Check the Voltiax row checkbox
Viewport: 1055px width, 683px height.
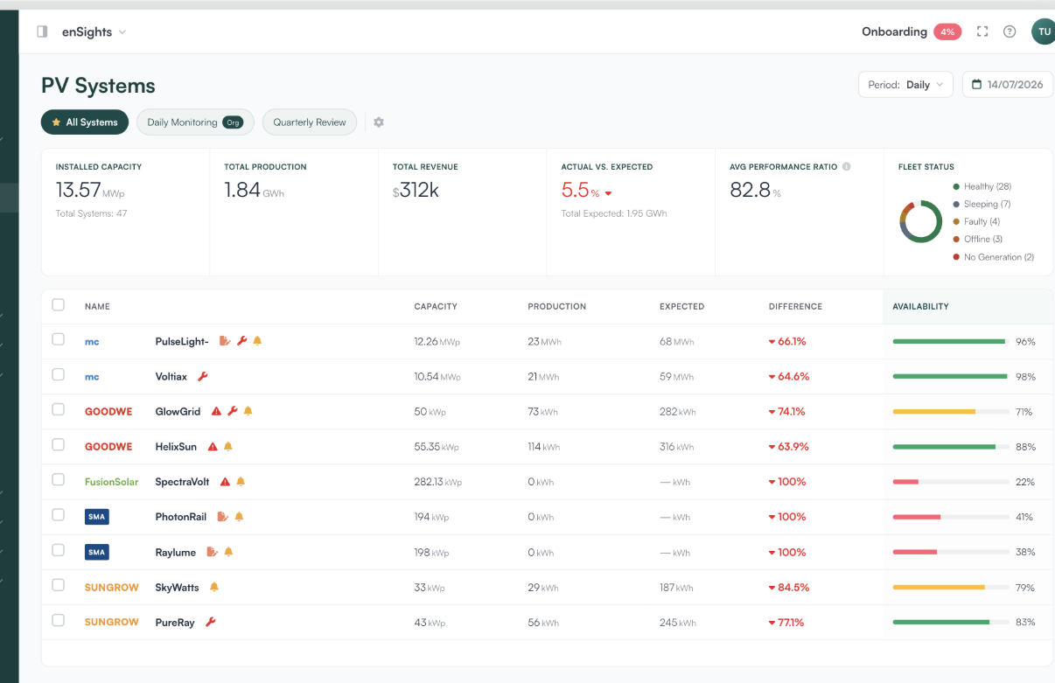coord(58,374)
